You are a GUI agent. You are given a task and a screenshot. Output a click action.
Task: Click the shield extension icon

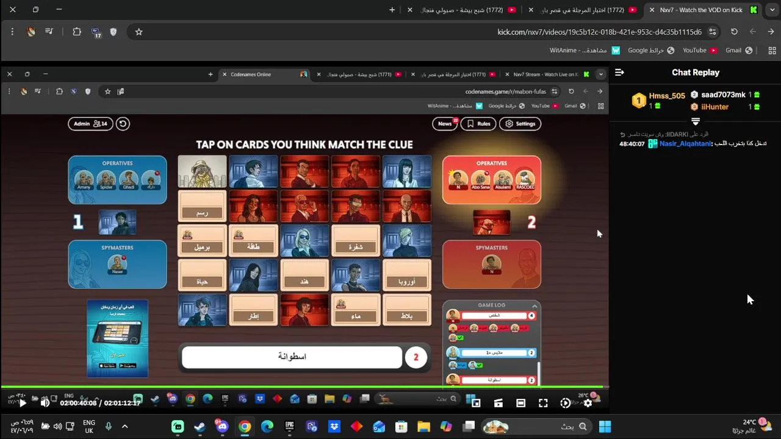point(113,32)
